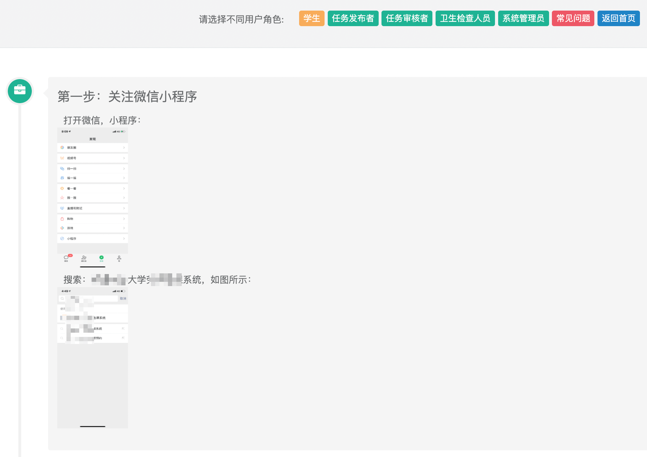Click the 微信 chat bubble icon with red badge

[x=66, y=258]
